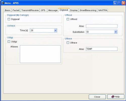Tick the UItrace checkbox
Screen dimensions: 126x101
[68, 43]
